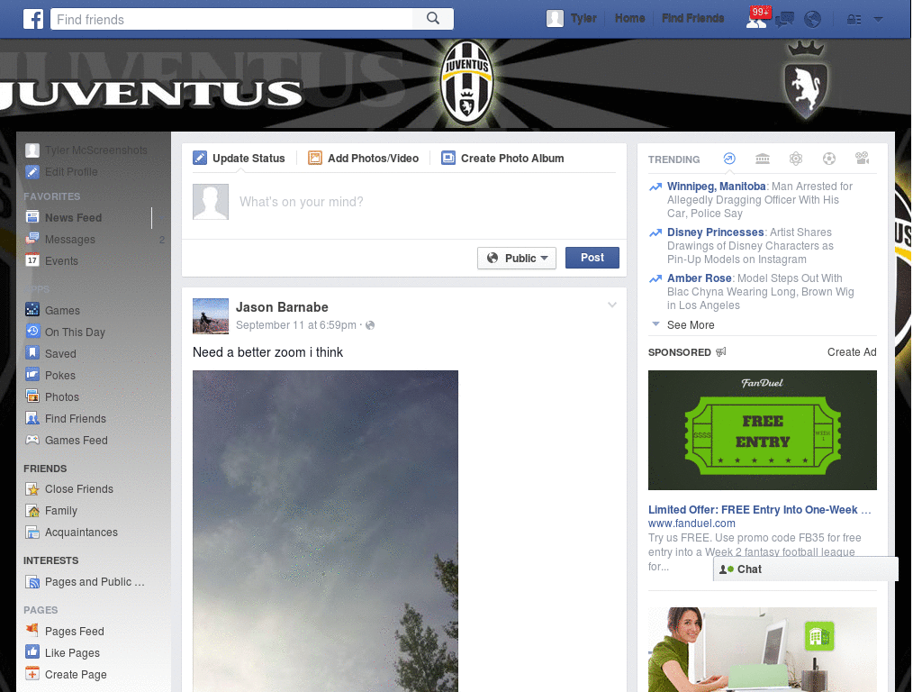Show politics trends building icon

tap(762, 159)
